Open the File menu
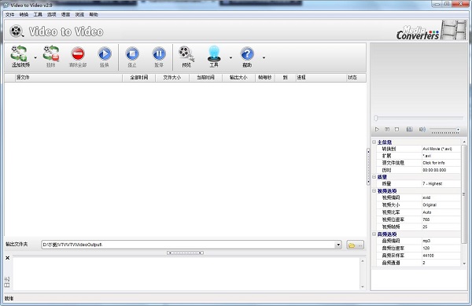 tap(9, 14)
